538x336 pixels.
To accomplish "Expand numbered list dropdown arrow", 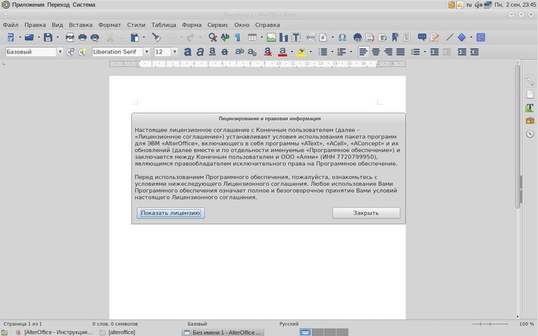I will 351,52.
